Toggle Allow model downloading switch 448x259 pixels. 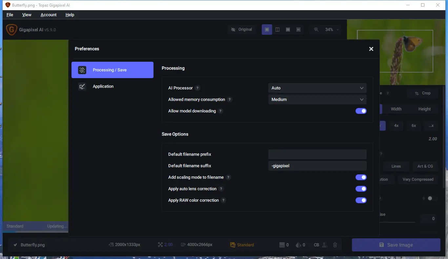pyautogui.click(x=361, y=111)
